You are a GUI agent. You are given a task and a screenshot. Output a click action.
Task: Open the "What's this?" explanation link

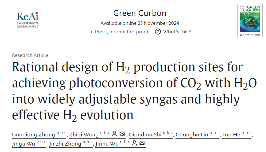(x=177, y=32)
